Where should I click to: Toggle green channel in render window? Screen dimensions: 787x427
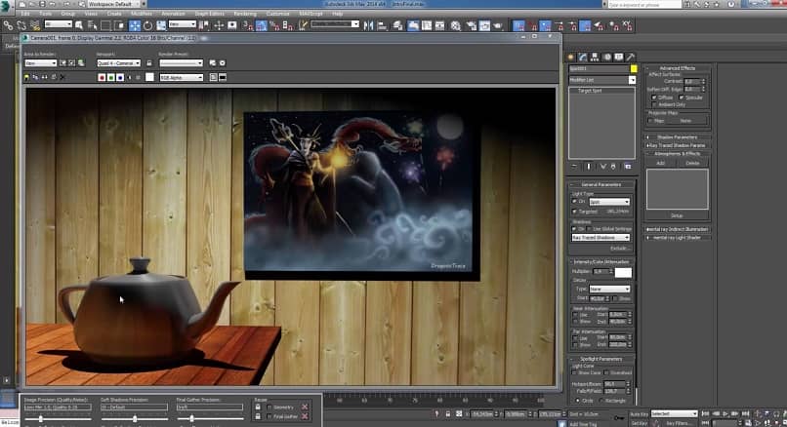click(111, 77)
